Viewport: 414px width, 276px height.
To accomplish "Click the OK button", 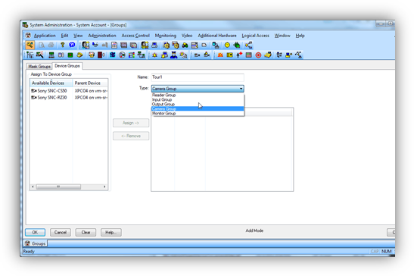I will [35, 232].
